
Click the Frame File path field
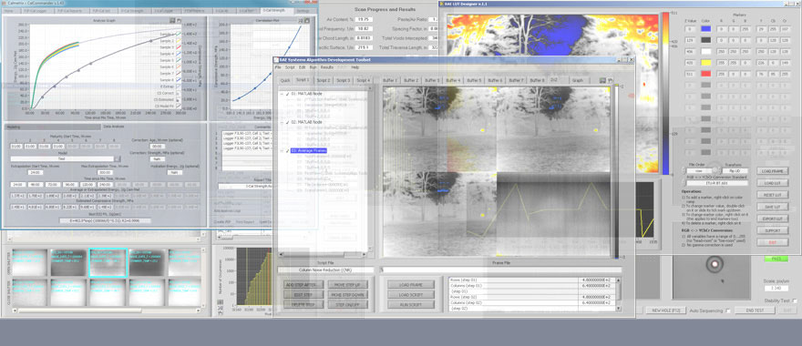[500, 270]
